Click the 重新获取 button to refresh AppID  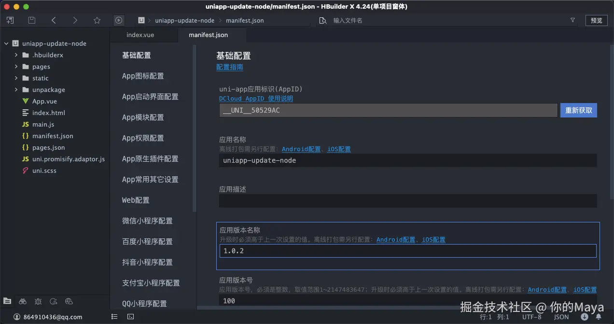click(x=578, y=110)
